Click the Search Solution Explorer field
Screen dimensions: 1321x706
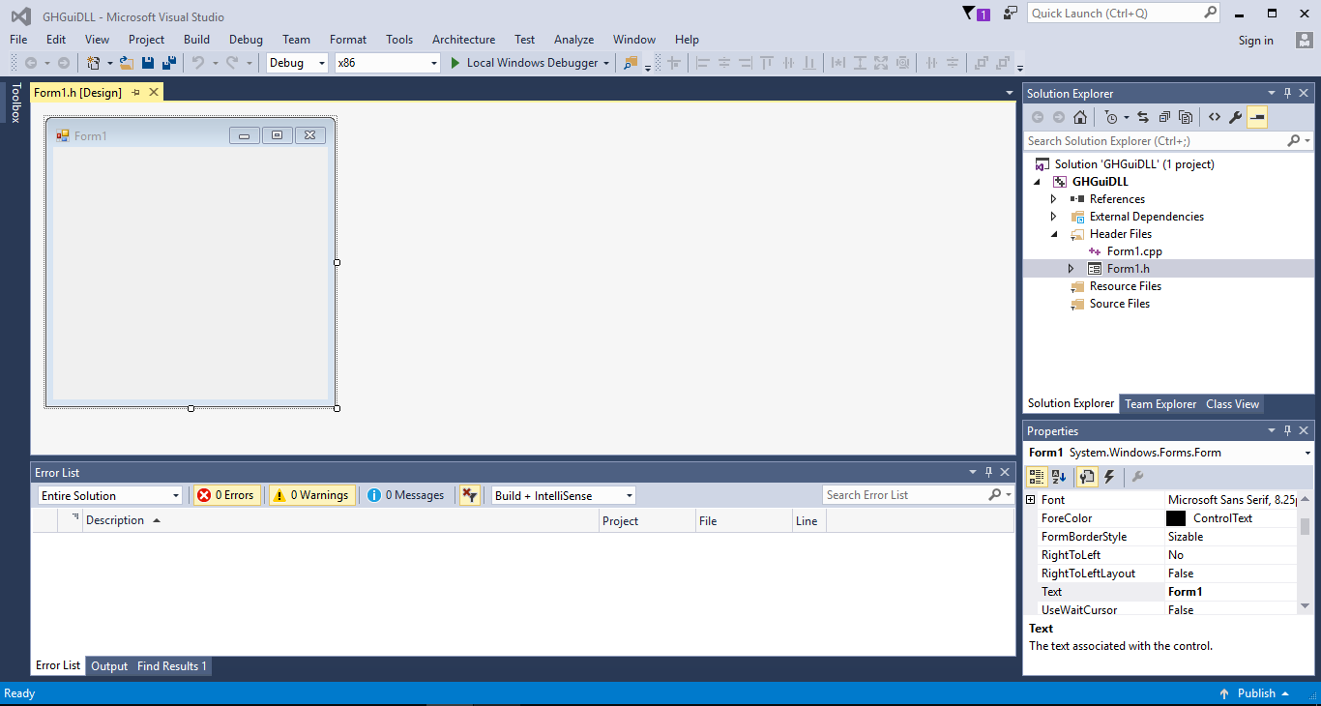coord(1168,141)
